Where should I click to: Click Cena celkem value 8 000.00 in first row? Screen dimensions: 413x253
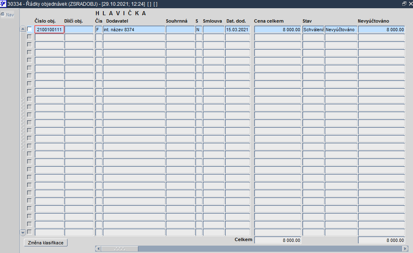[x=278, y=30]
